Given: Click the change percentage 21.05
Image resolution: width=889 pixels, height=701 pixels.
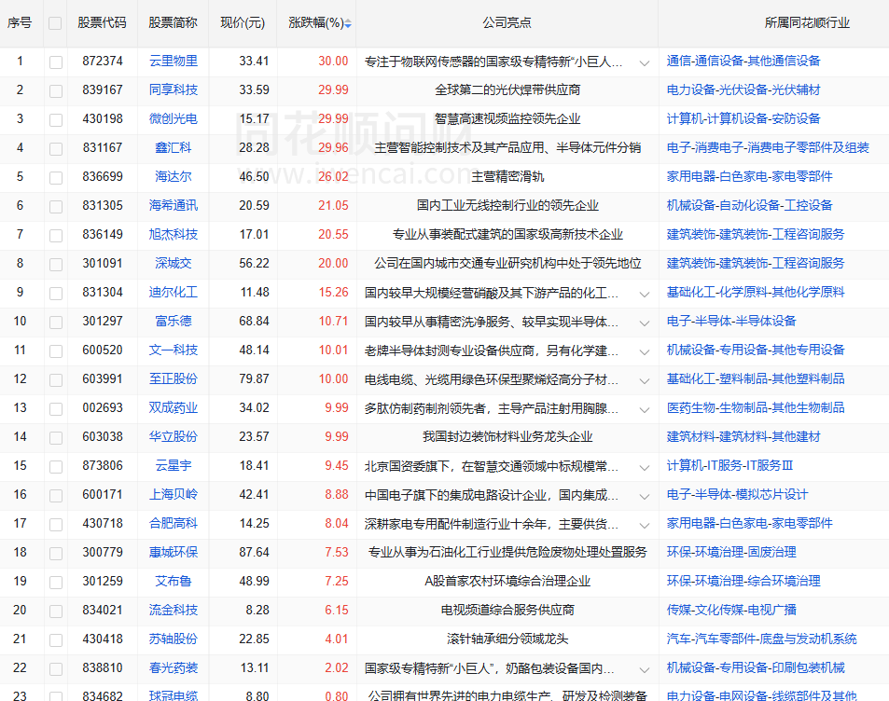Looking at the screenshot, I should (333, 205).
